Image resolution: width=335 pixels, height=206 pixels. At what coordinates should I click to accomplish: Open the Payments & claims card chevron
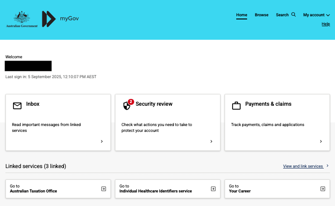(x=321, y=141)
